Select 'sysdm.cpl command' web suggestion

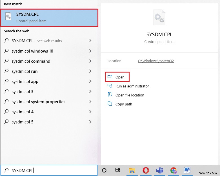(49, 61)
